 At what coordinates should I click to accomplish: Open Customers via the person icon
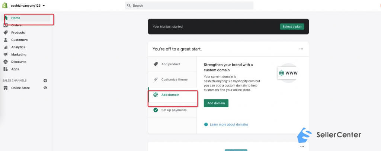tap(5, 40)
